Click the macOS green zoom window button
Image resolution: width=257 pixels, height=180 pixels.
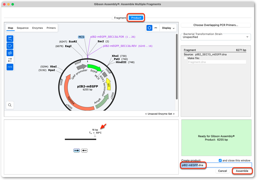tap(13, 4)
